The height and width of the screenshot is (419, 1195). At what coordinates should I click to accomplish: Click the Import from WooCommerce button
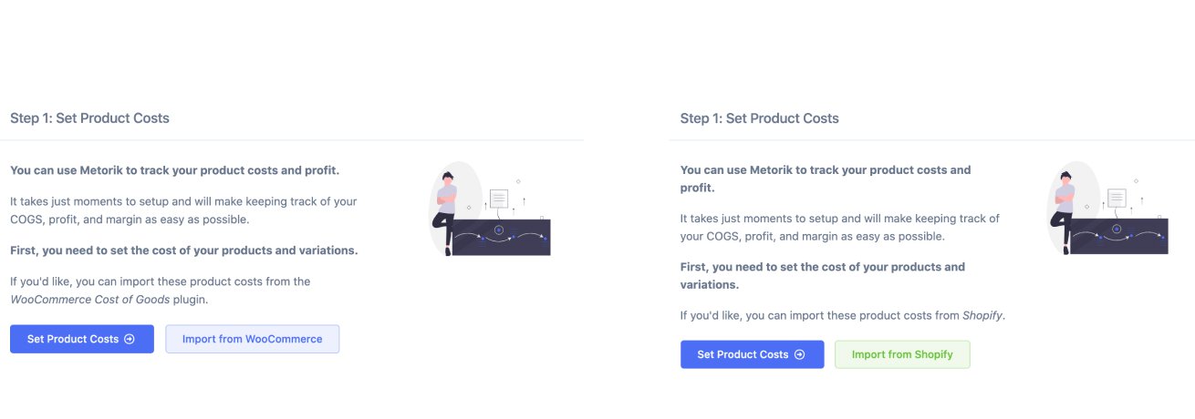[252, 339]
